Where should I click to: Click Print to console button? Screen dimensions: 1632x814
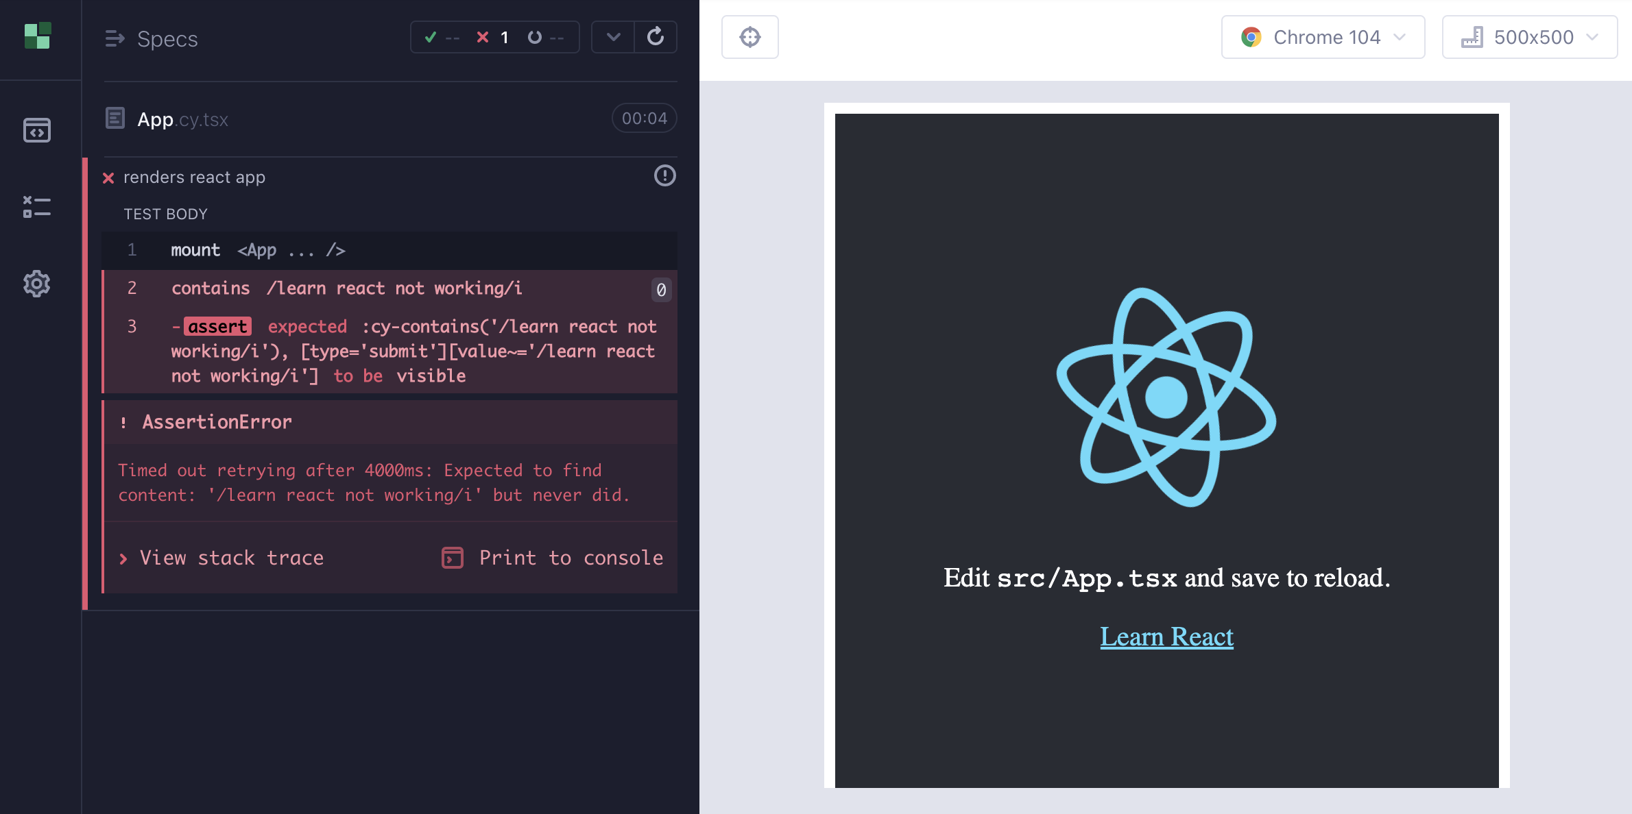tap(553, 558)
